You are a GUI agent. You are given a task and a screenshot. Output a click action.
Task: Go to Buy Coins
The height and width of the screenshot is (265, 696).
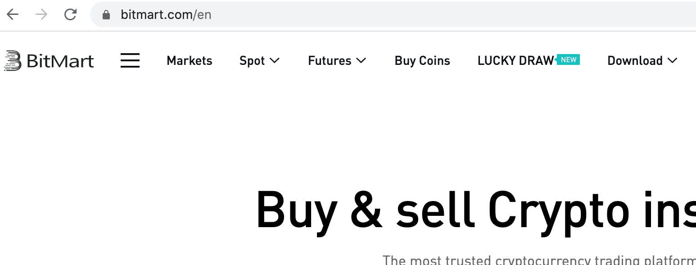[422, 61]
